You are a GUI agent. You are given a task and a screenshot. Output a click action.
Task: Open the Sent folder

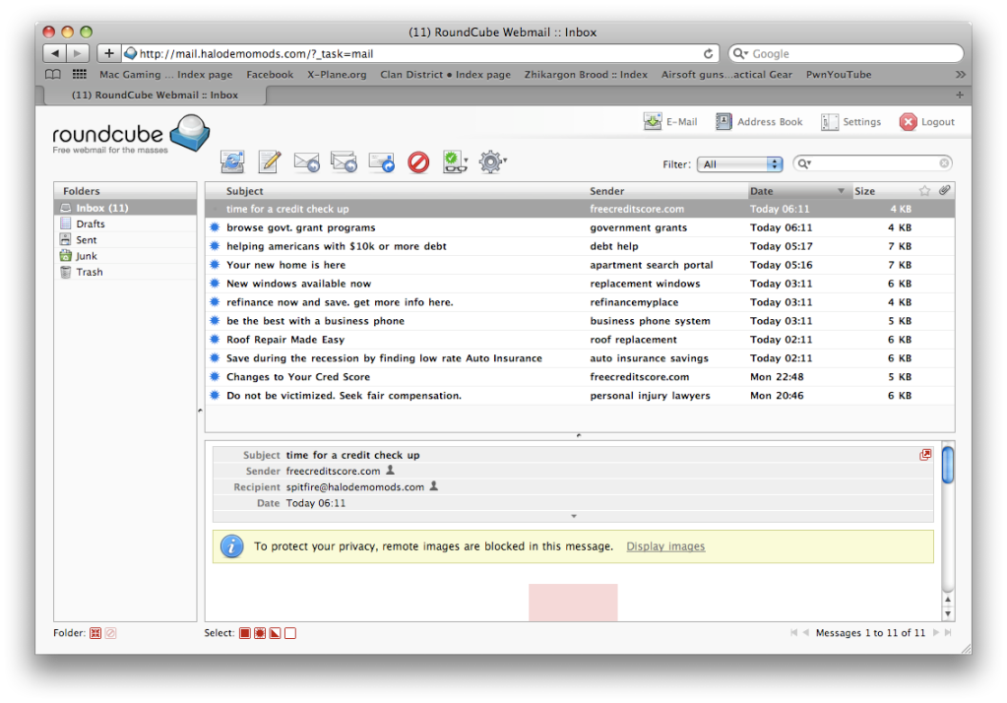[125, 239]
